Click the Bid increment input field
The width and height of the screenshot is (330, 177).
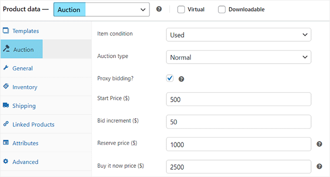coord(238,122)
